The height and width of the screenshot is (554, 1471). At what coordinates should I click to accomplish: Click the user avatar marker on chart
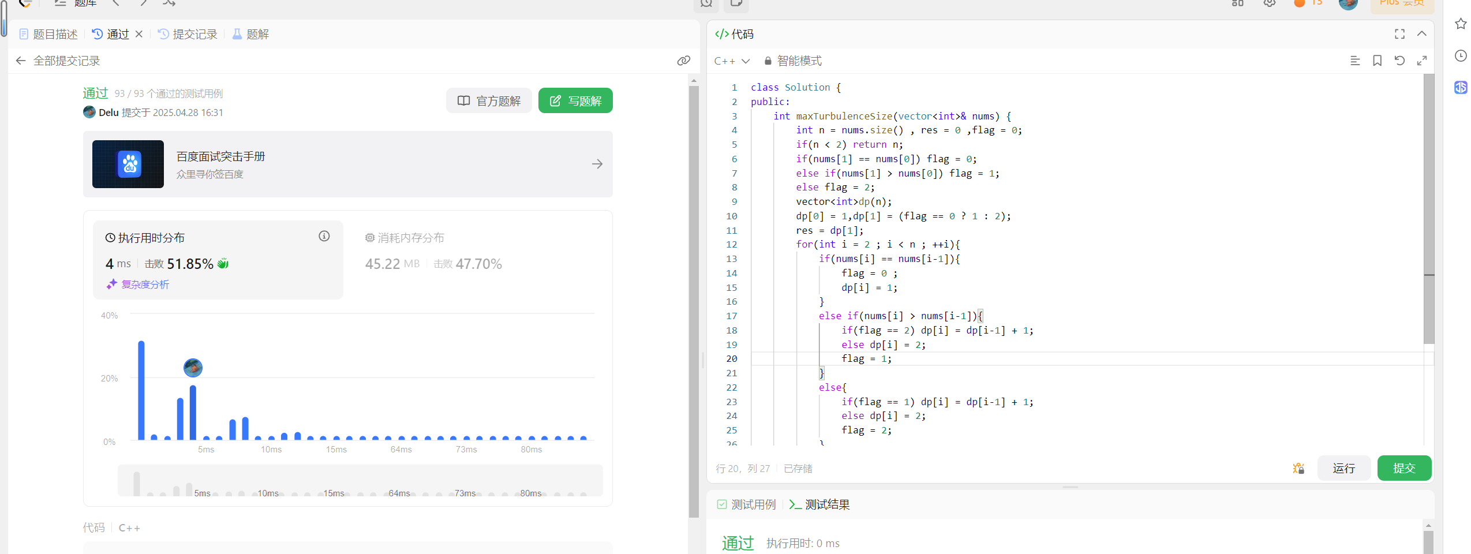193,368
